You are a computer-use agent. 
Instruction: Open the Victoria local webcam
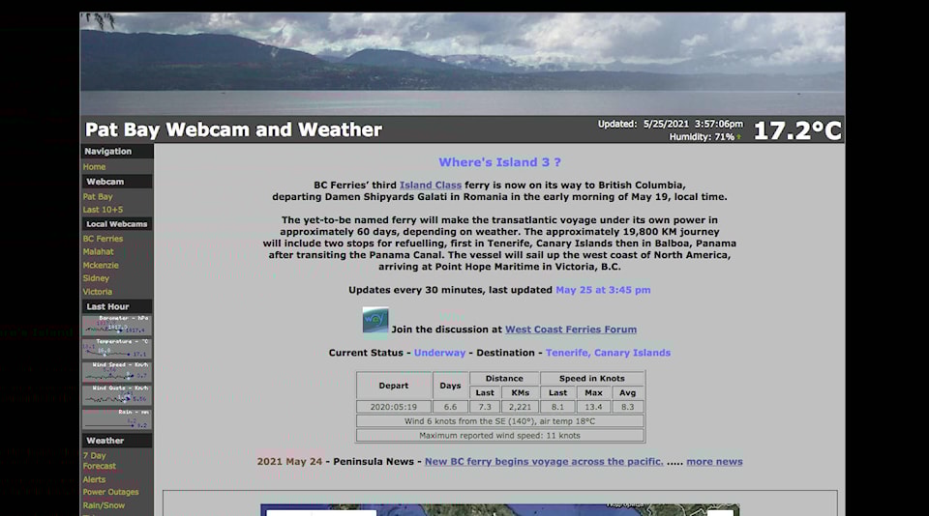98,292
